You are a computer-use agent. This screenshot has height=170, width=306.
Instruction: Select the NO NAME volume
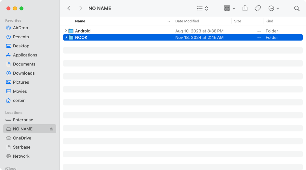pyautogui.click(x=30, y=129)
